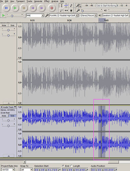The image size is (130, 171).
Task: Open the Transport menu
Action: (x=20, y=1)
